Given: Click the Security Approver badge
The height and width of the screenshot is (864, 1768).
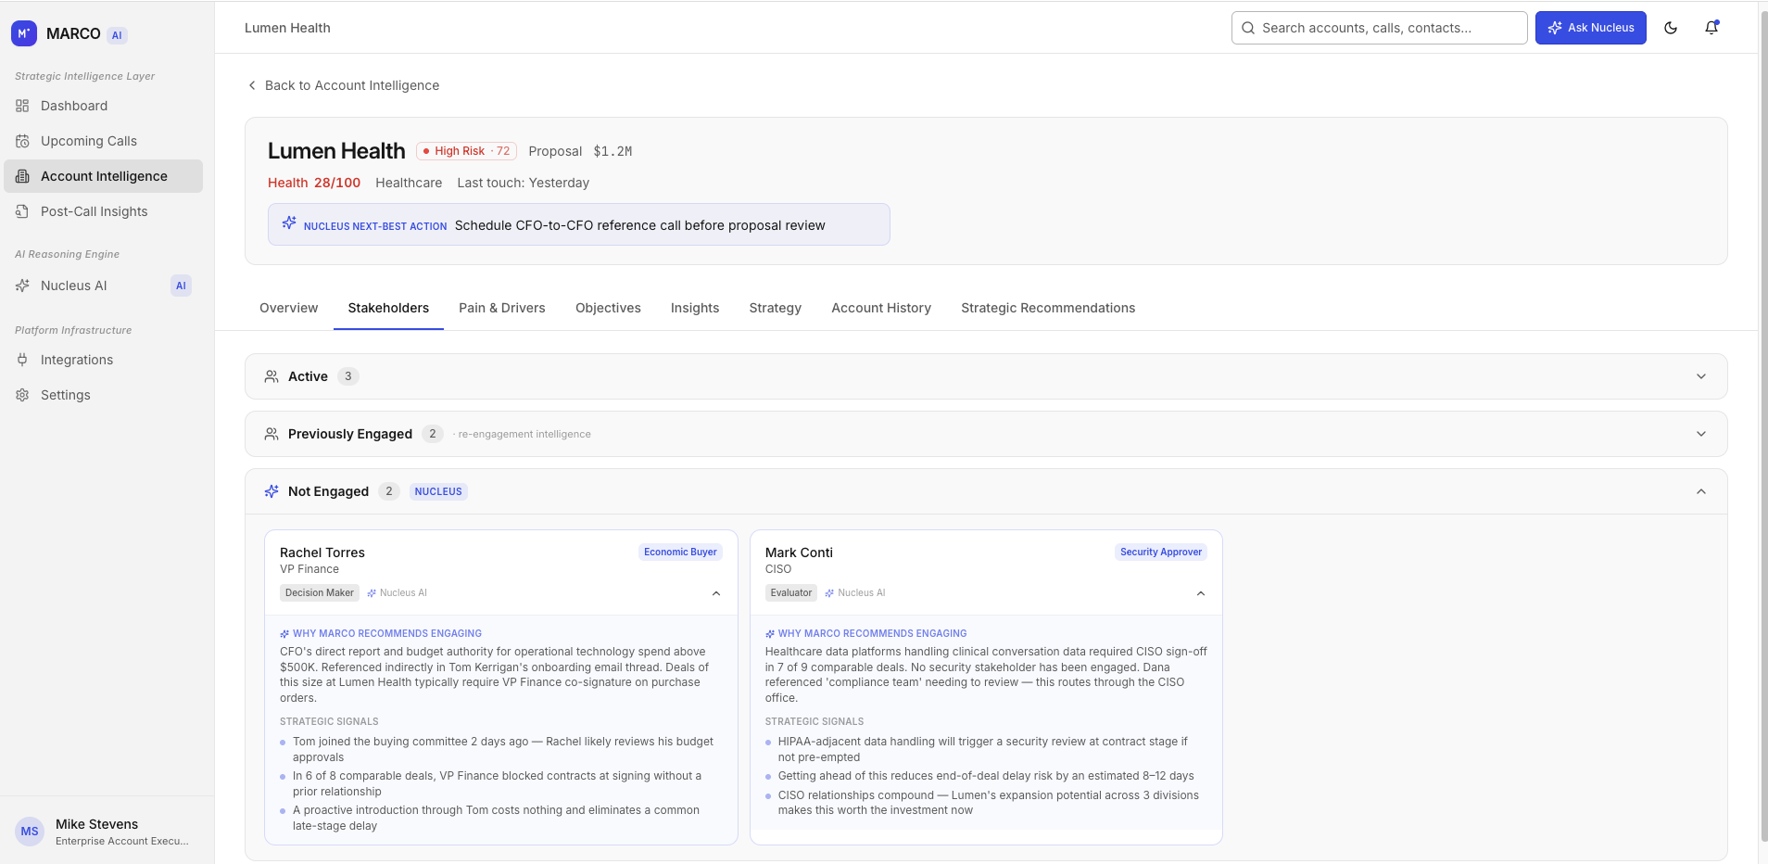Looking at the screenshot, I should [x=1161, y=552].
